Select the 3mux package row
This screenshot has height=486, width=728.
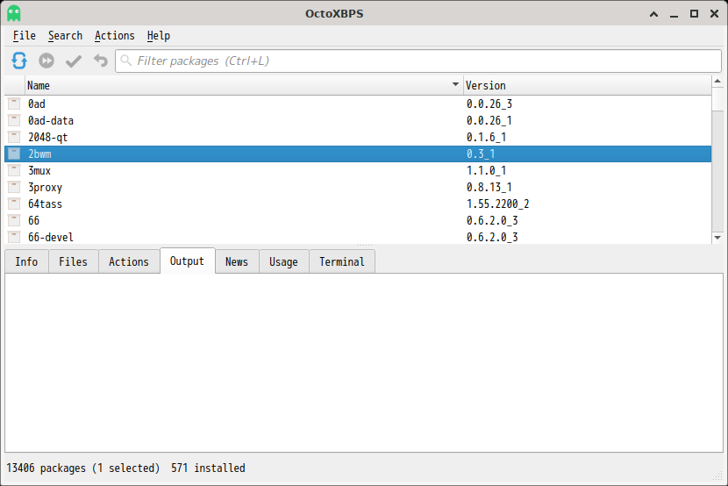[x=358, y=170]
